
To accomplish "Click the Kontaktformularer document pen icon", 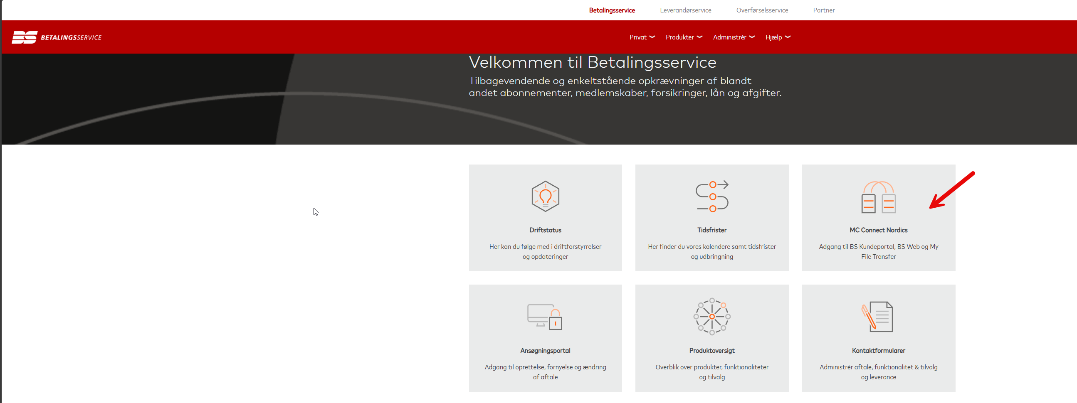I will click(x=877, y=317).
